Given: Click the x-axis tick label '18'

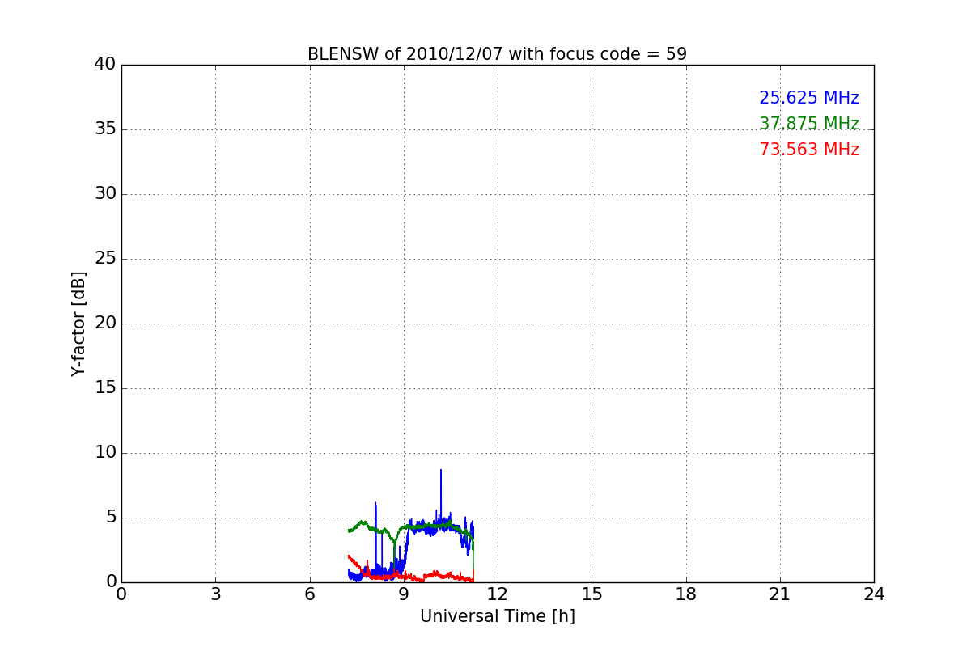Looking at the screenshot, I should click(685, 594).
